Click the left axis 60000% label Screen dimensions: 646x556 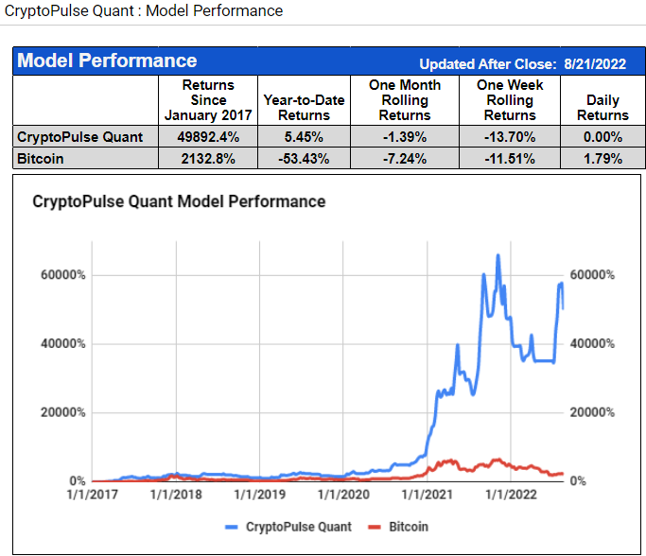[63, 275]
